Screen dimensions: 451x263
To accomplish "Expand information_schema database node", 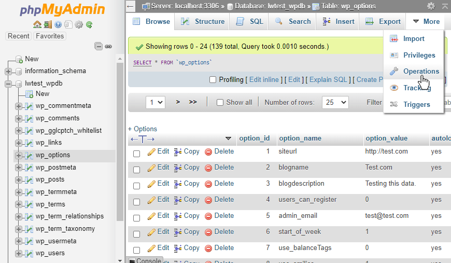I will [x=8, y=72].
